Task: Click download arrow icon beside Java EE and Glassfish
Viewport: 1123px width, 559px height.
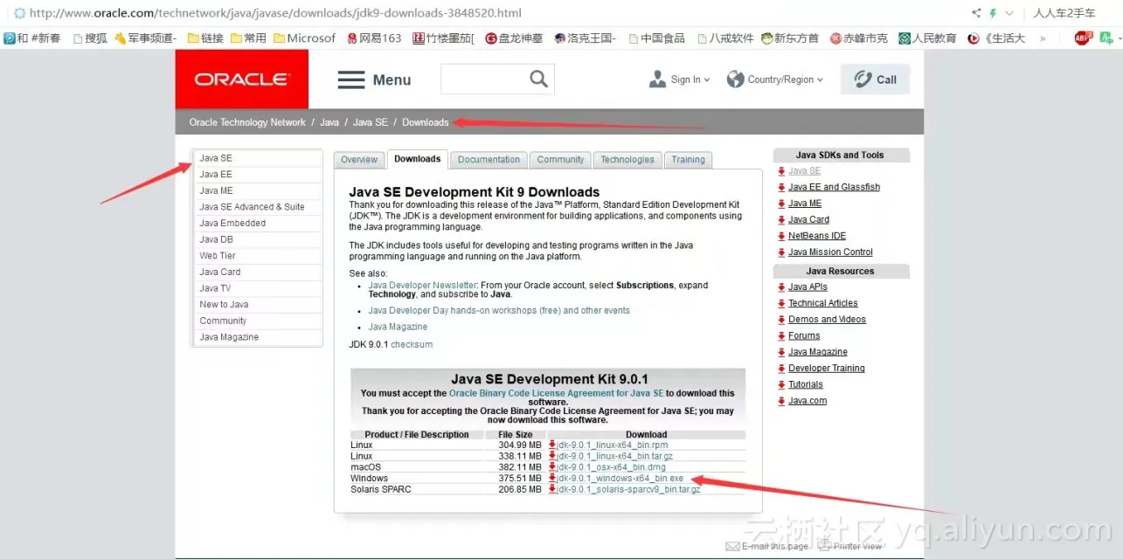Action: pos(781,188)
